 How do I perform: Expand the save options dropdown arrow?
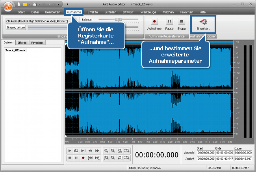[39, 4]
